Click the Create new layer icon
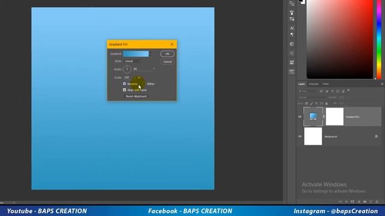This screenshot has width=385, height=216. [371, 202]
